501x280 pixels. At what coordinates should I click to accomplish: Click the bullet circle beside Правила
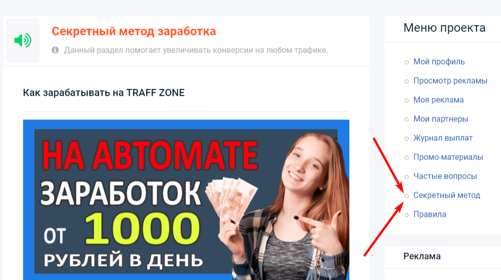pos(407,215)
